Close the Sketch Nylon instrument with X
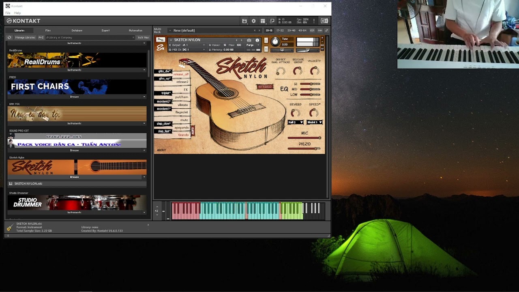This screenshot has height=292, width=519. click(322, 38)
